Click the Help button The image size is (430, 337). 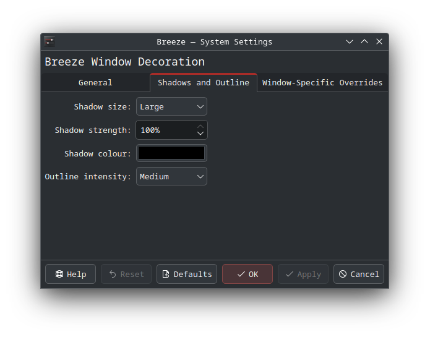tap(71, 274)
